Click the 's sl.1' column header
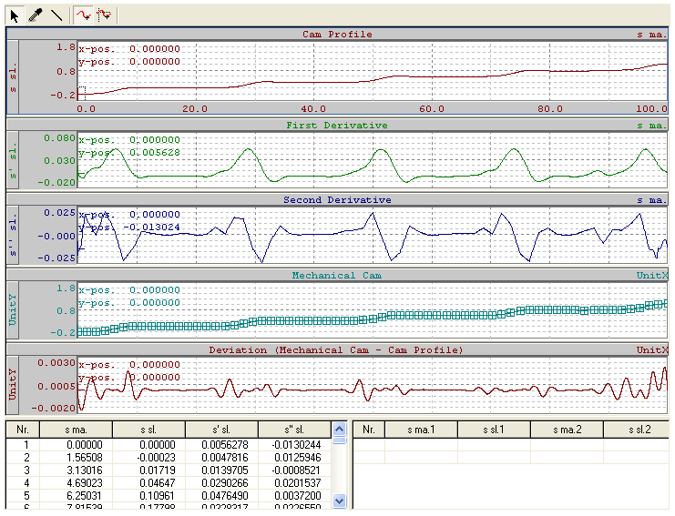Image resolution: width=675 pixels, height=516 pixels. (x=494, y=430)
